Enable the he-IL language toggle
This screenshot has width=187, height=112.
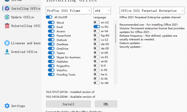click(x=97, y=74)
